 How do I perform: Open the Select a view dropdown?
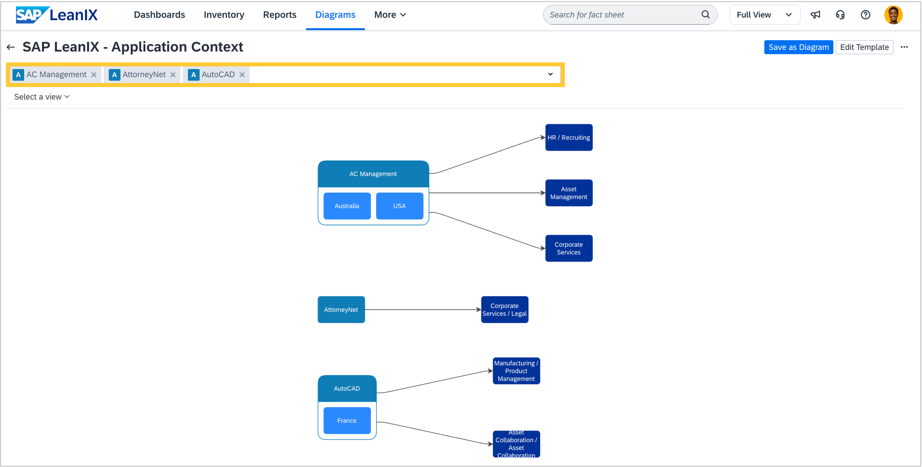point(42,97)
